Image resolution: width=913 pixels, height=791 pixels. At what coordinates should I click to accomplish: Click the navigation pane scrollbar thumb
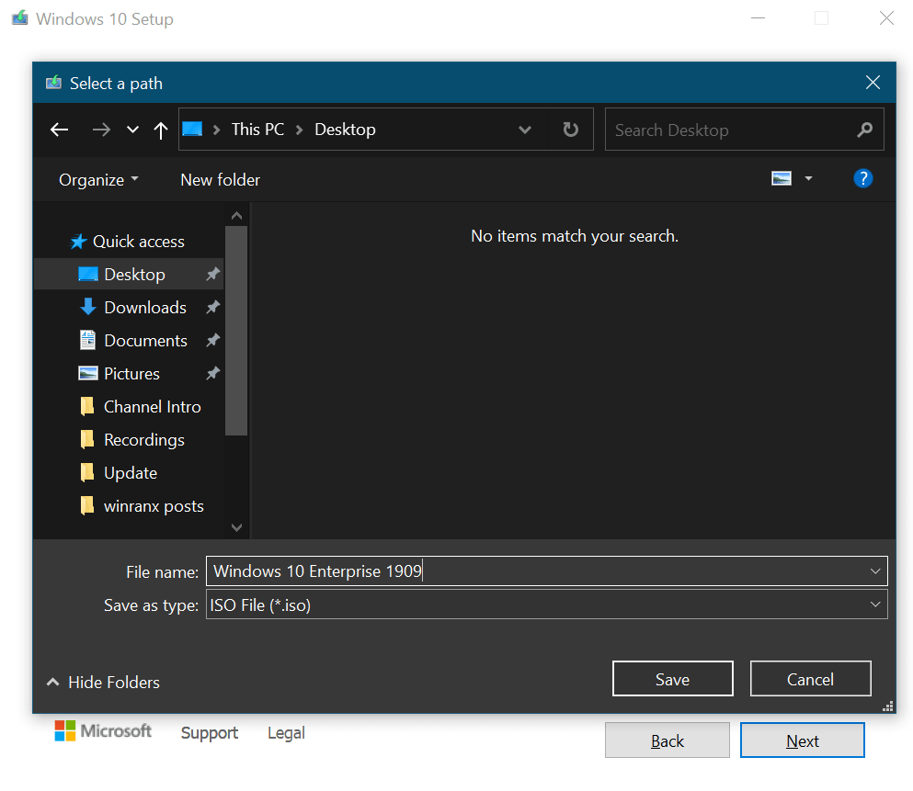click(236, 331)
